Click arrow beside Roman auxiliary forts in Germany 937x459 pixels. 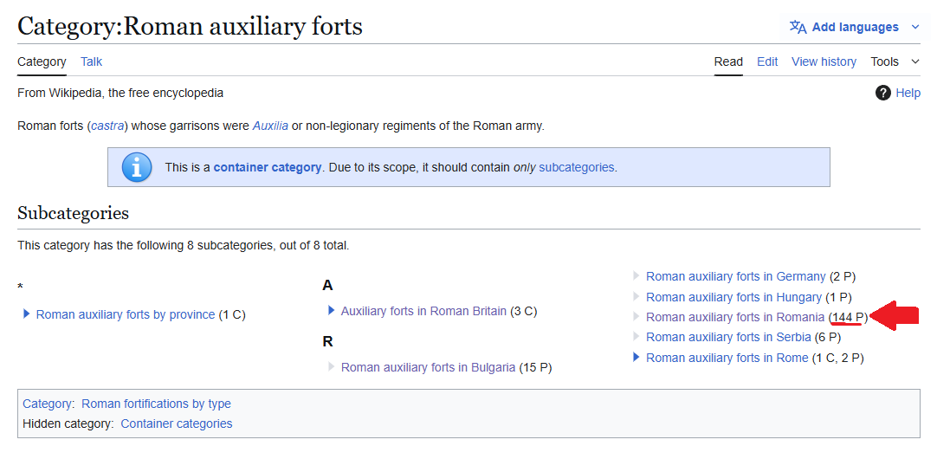click(636, 276)
